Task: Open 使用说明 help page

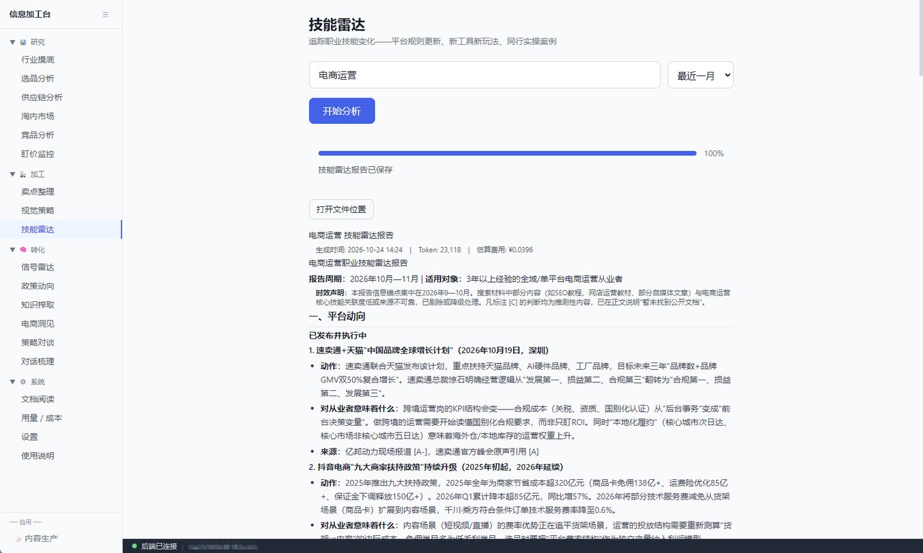Action: 61,456
